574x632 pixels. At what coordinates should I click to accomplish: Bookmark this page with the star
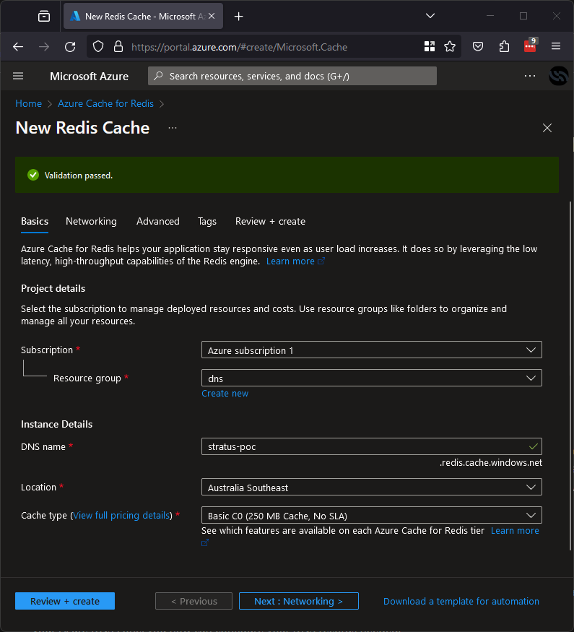click(450, 46)
